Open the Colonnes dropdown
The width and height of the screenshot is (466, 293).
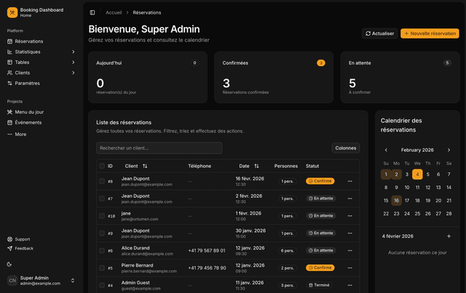click(346, 148)
